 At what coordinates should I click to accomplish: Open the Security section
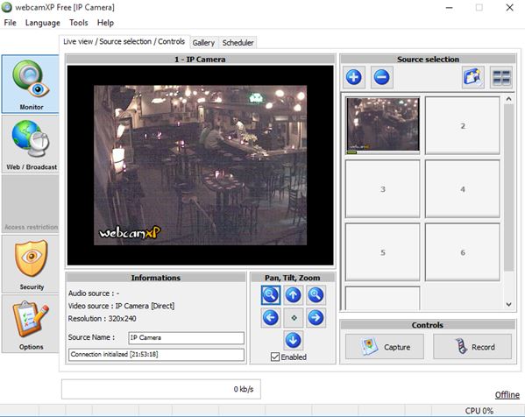click(x=31, y=264)
